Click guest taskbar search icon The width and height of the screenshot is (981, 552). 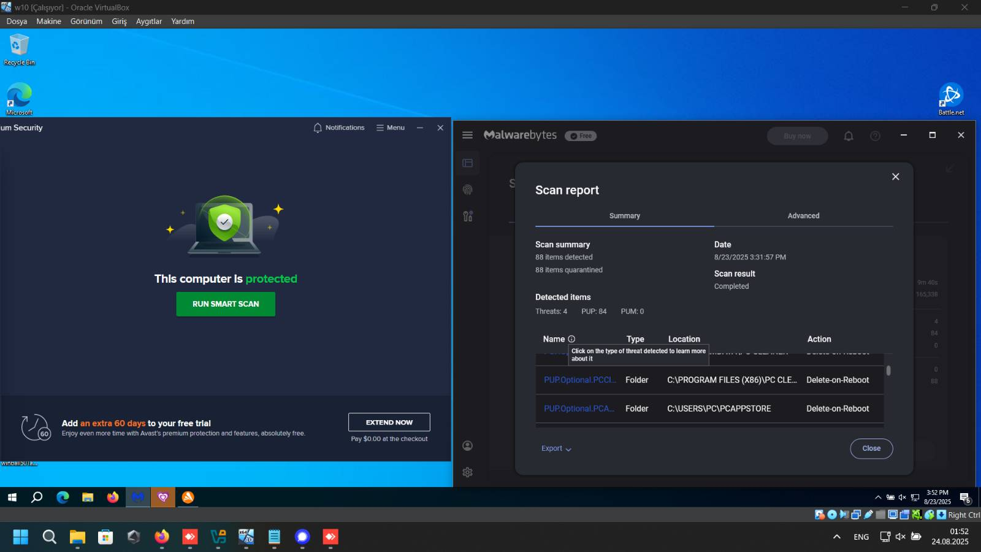(37, 497)
